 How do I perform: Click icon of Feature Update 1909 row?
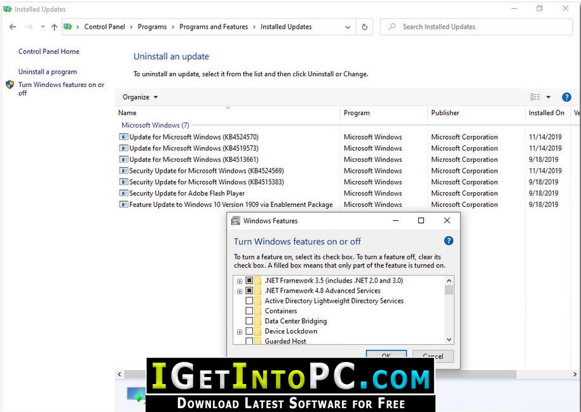[x=123, y=204]
